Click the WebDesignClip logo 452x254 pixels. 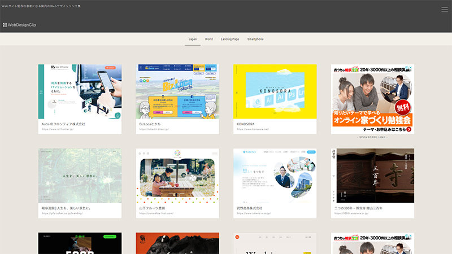(20, 25)
